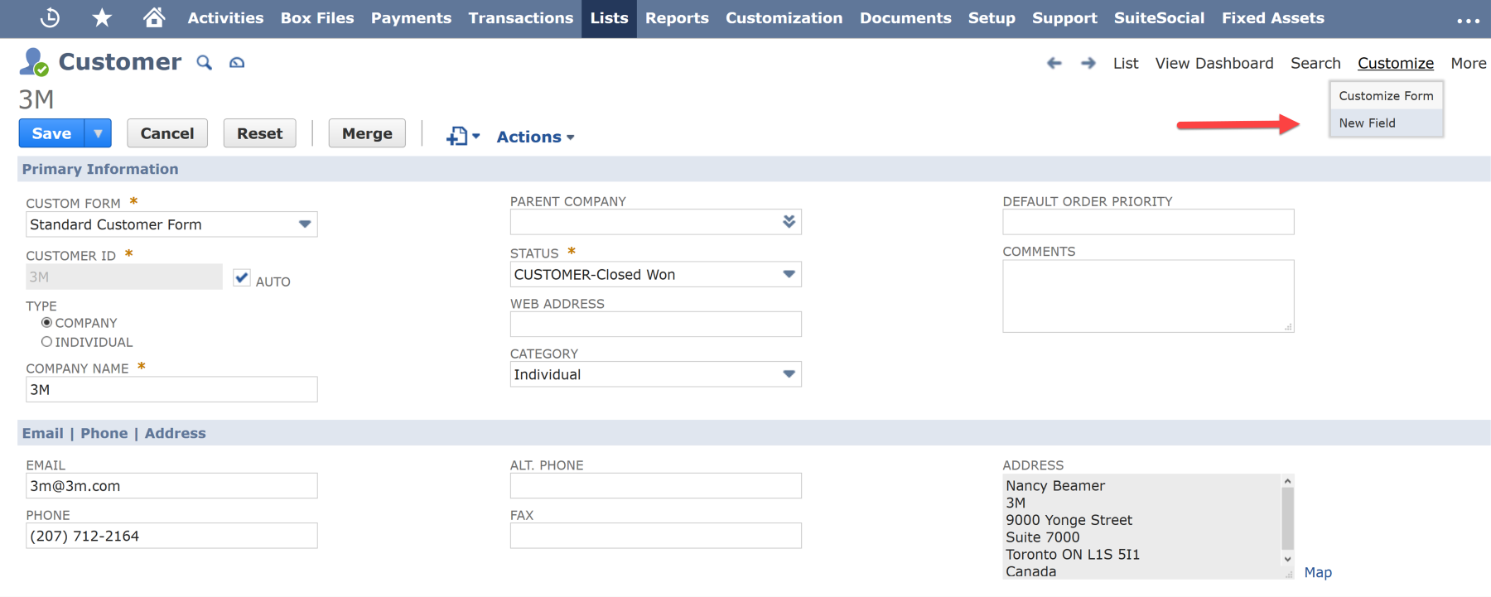This screenshot has width=1491, height=597.
Task: Click the Alt. Phone input field
Action: (655, 485)
